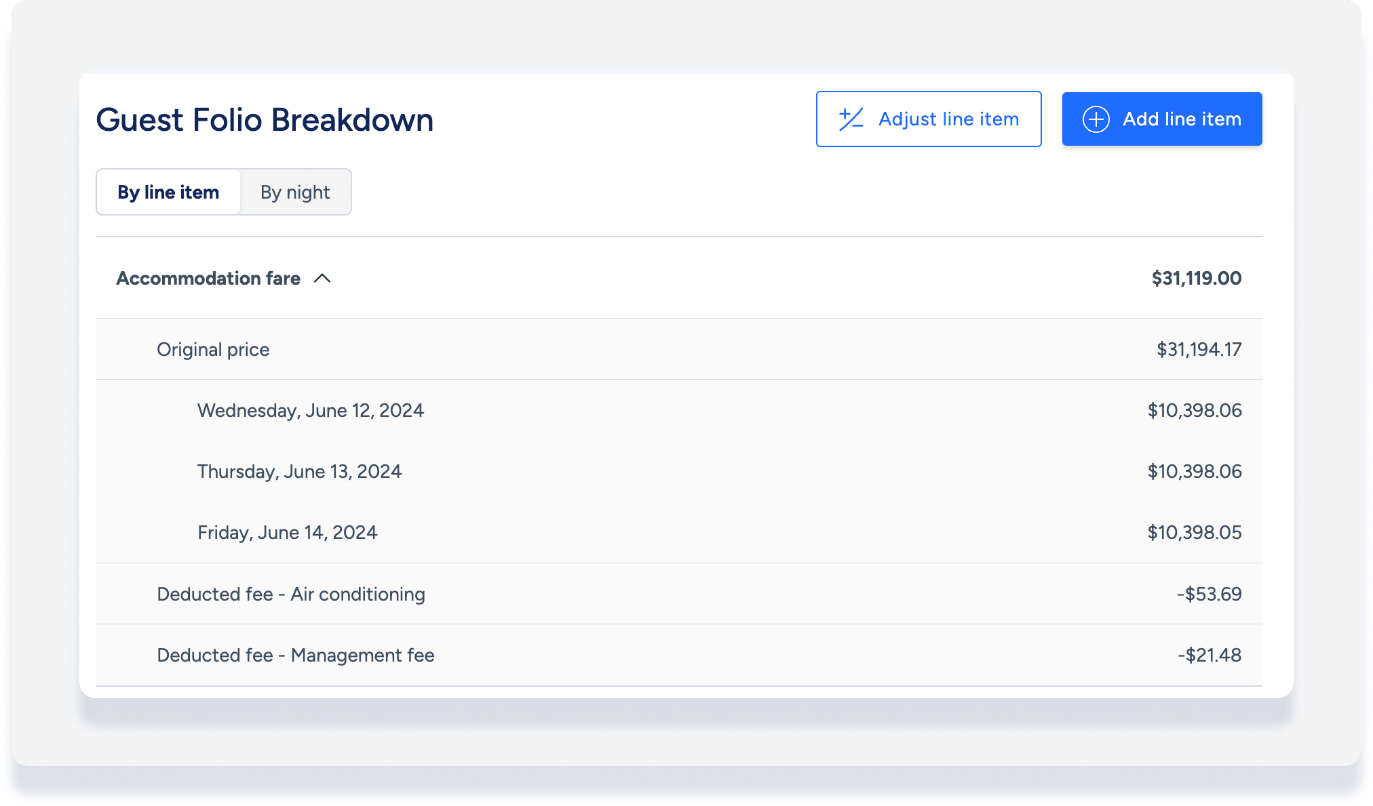1373x806 pixels.
Task: Collapse the Accommodation fare chevron
Action: pyautogui.click(x=322, y=279)
